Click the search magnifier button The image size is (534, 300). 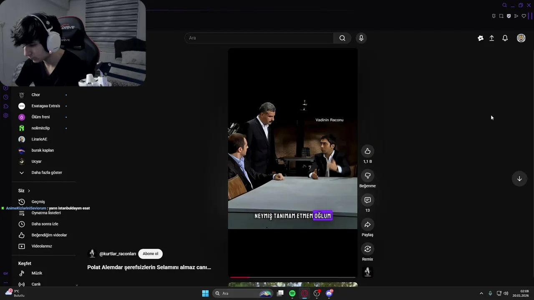(x=342, y=38)
